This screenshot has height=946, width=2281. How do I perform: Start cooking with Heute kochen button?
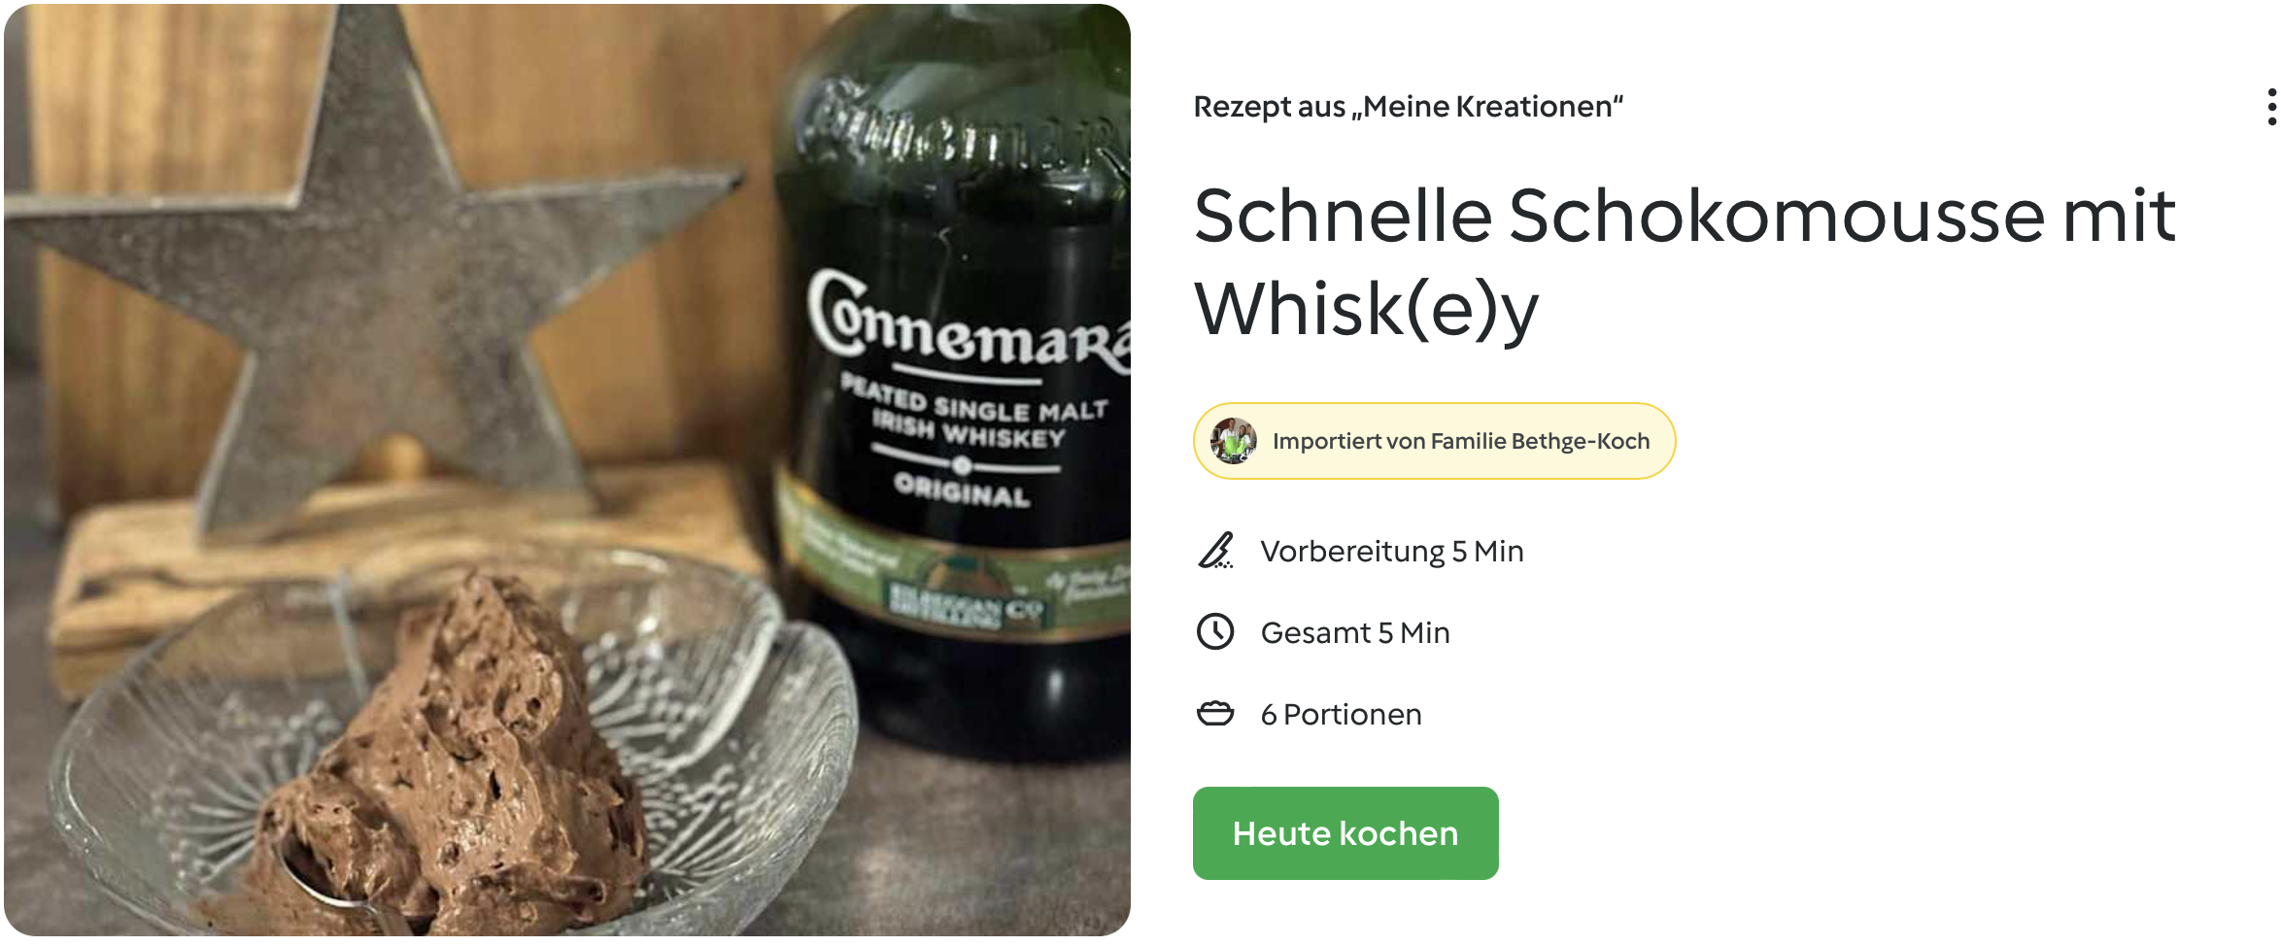point(1345,833)
